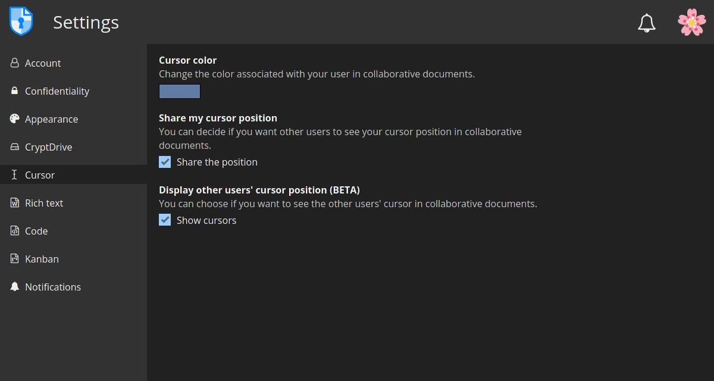
Task: Click the Confidentiality lock icon
Action: pyautogui.click(x=15, y=91)
